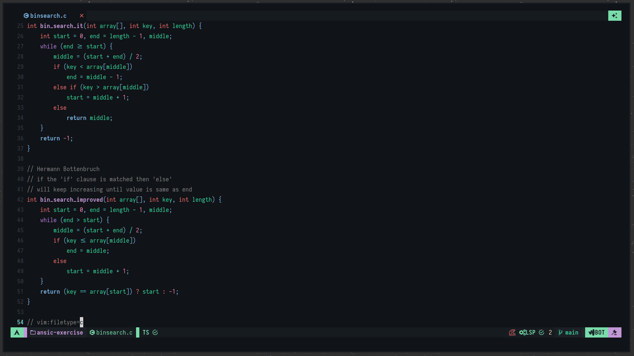
Task: Click the sparkle theme toggle icon
Action: pos(615,15)
